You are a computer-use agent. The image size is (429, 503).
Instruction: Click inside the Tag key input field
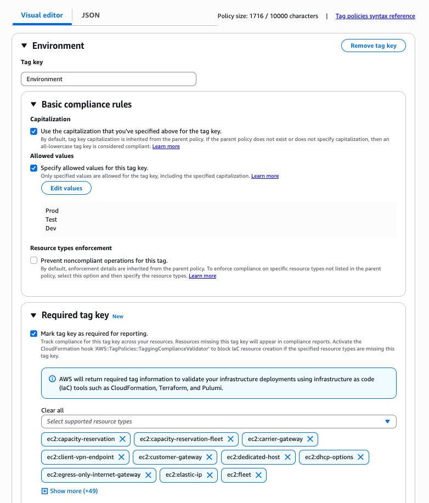point(108,78)
